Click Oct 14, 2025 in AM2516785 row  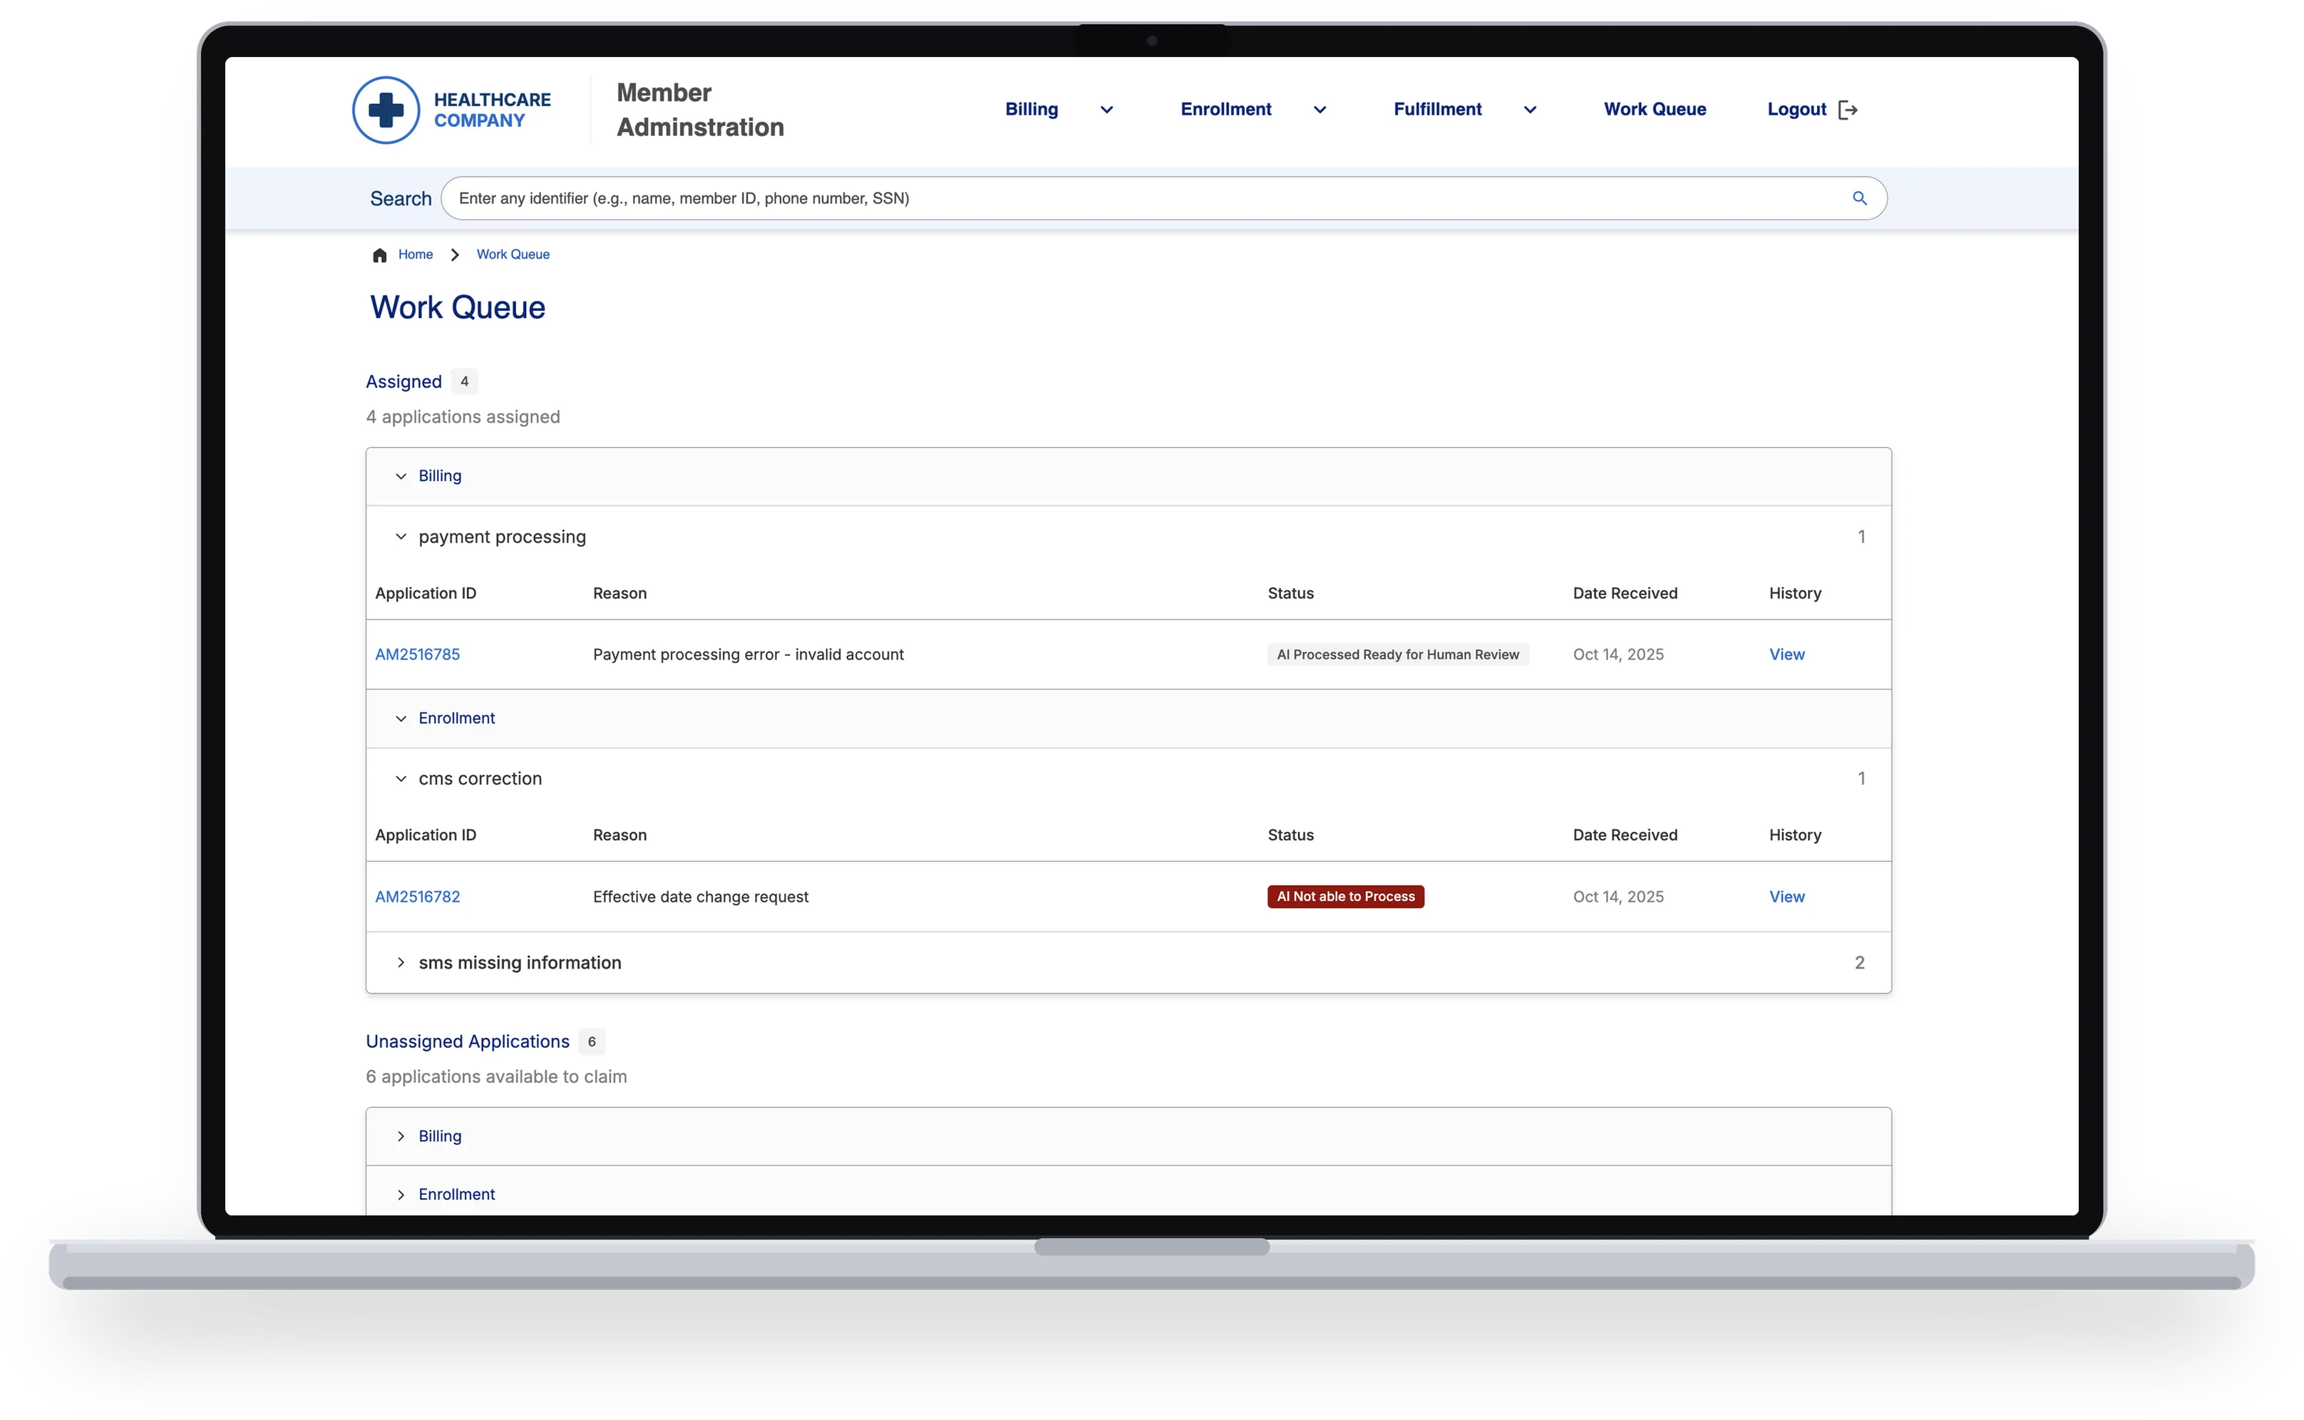tap(1618, 654)
